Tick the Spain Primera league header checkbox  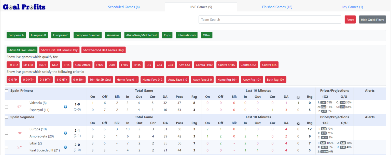6,91
